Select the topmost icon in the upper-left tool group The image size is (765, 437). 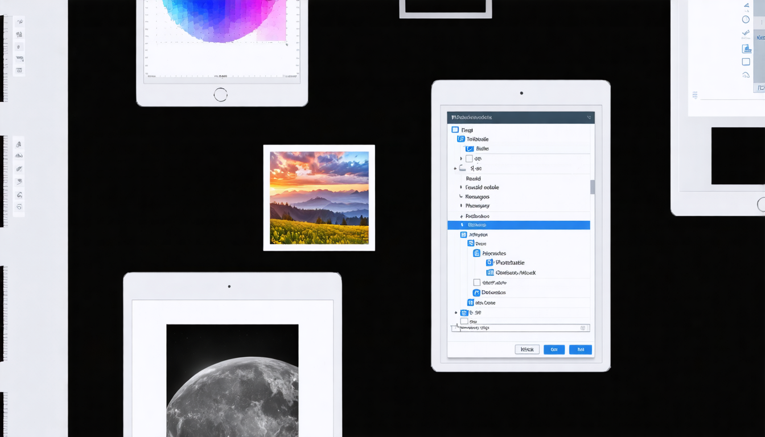(x=19, y=22)
